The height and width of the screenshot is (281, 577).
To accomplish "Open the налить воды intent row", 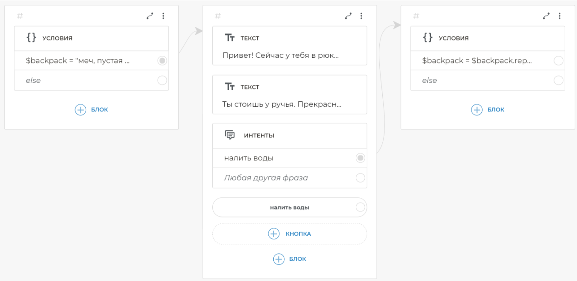I will tap(283, 158).
